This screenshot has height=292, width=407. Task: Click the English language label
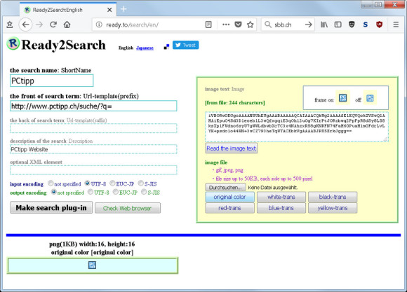click(x=126, y=48)
